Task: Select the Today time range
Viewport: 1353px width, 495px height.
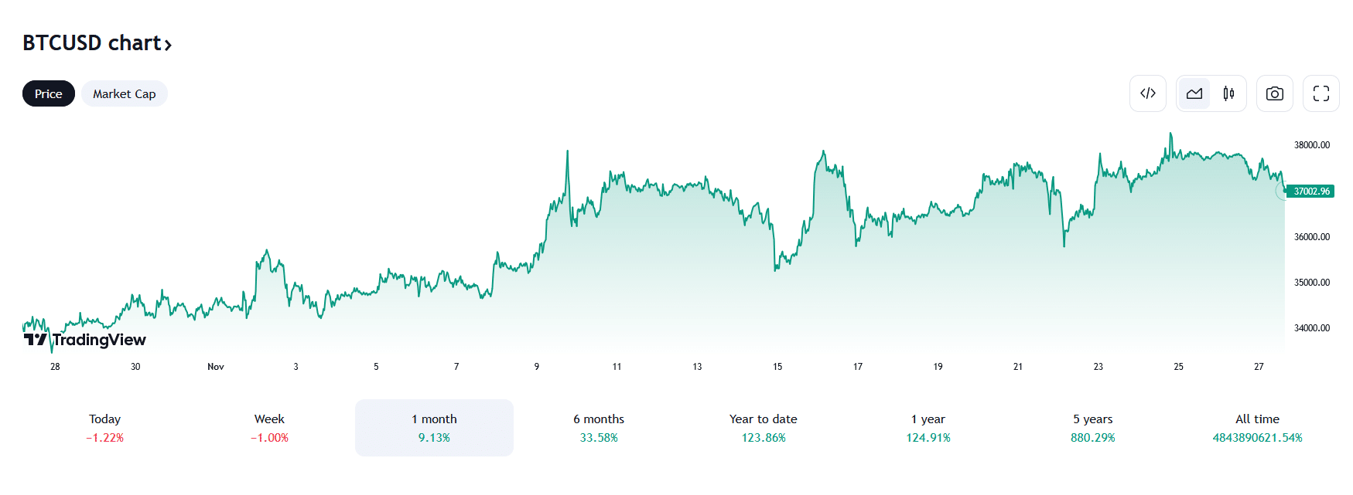Action: pyautogui.click(x=104, y=428)
